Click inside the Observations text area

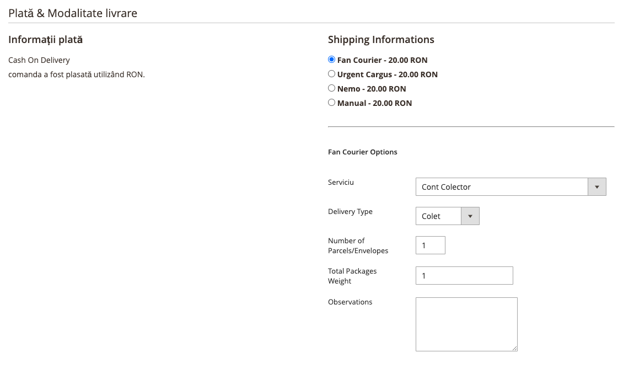tap(466, 324)
